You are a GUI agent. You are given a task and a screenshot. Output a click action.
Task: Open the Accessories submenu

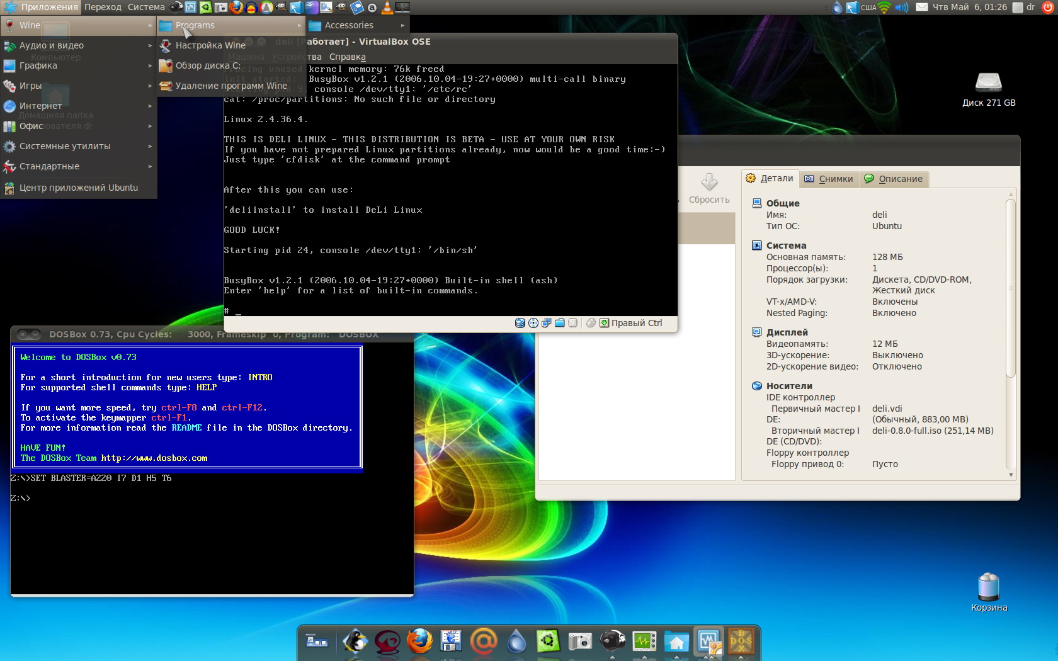[x=358, y=25]
